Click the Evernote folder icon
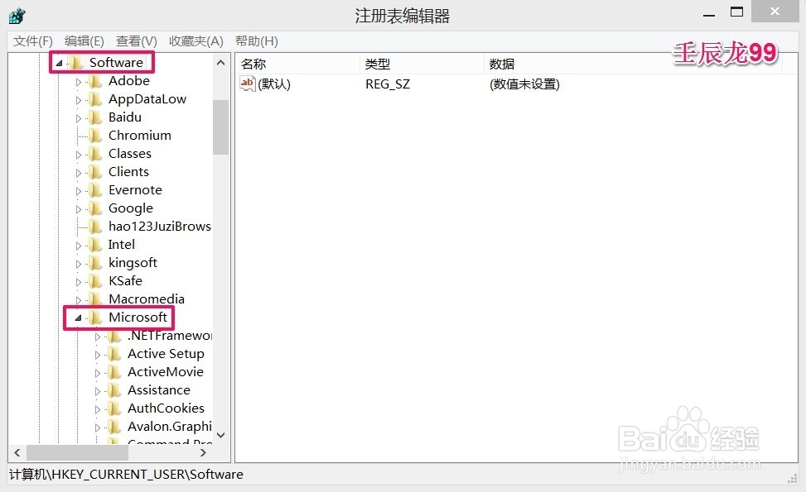The image size is (806, 492). point(94,190)
